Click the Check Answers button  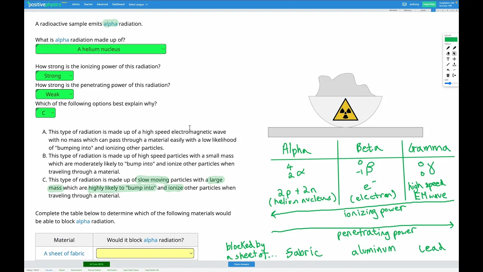coord(241,264)
